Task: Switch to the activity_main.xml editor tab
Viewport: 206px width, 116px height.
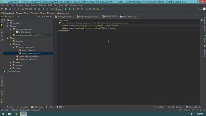Action: (x=64, y=17)
